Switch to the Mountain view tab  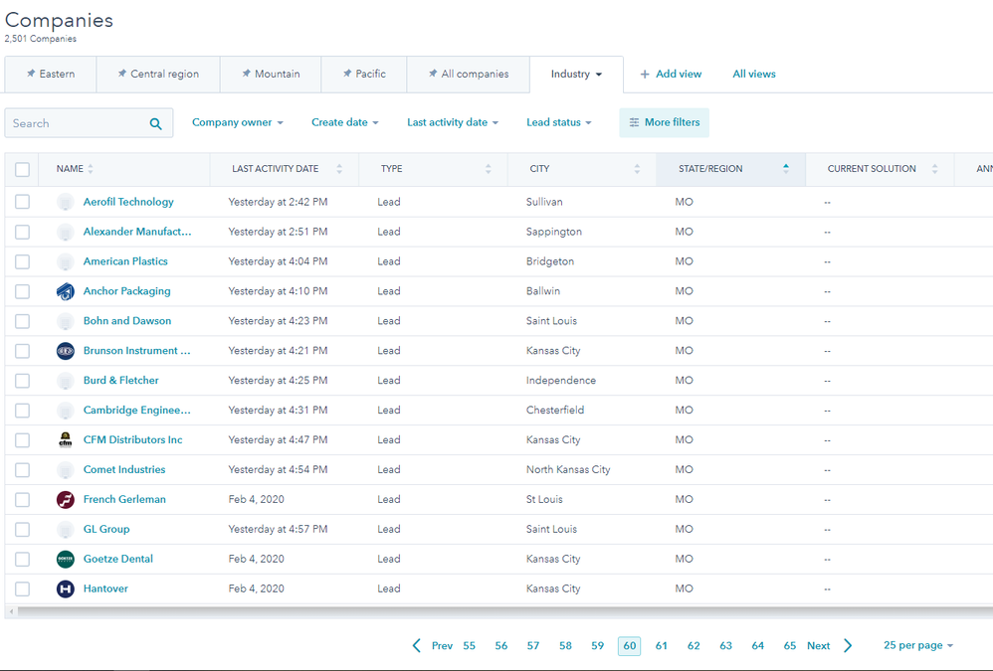point(271,74)
